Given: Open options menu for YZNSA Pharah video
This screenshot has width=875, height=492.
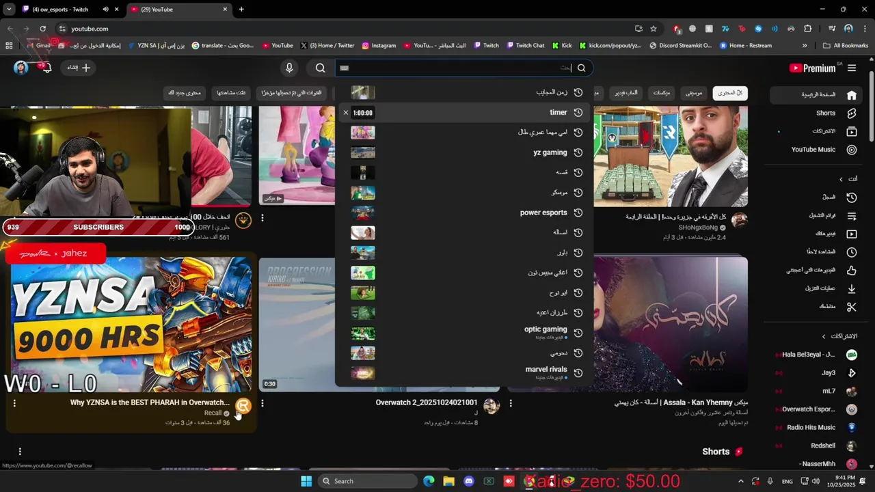Looking at the screenshot, I should (x=14, y=403).
